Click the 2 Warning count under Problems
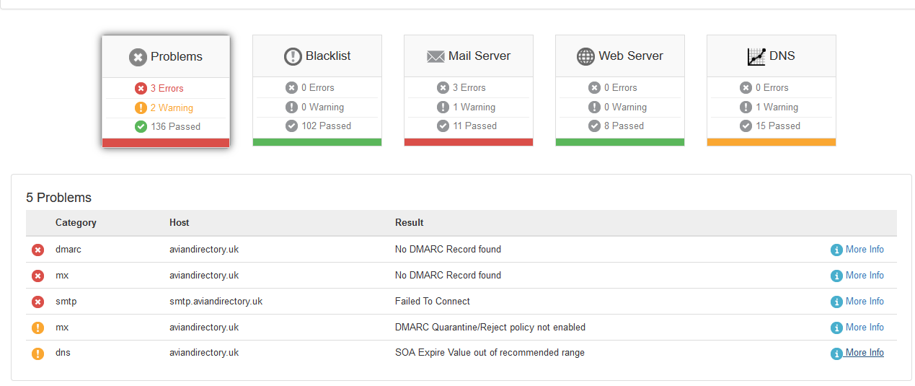 pos(172,108)
